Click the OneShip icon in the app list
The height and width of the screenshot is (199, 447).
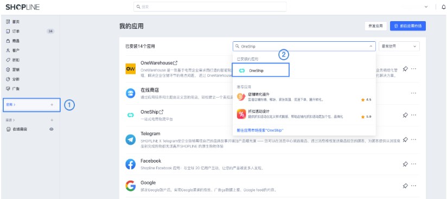[x=131, y=115]
